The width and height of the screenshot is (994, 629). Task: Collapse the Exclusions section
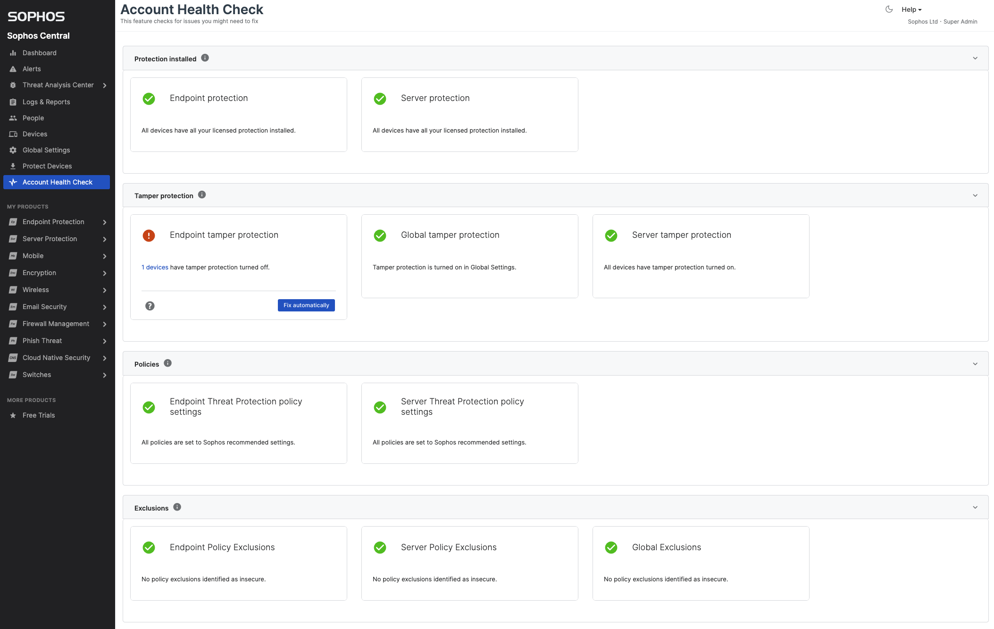975,508
